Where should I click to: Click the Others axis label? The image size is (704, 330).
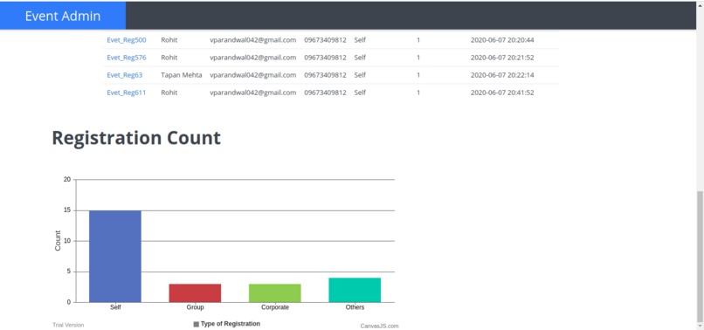coord(355,307)
